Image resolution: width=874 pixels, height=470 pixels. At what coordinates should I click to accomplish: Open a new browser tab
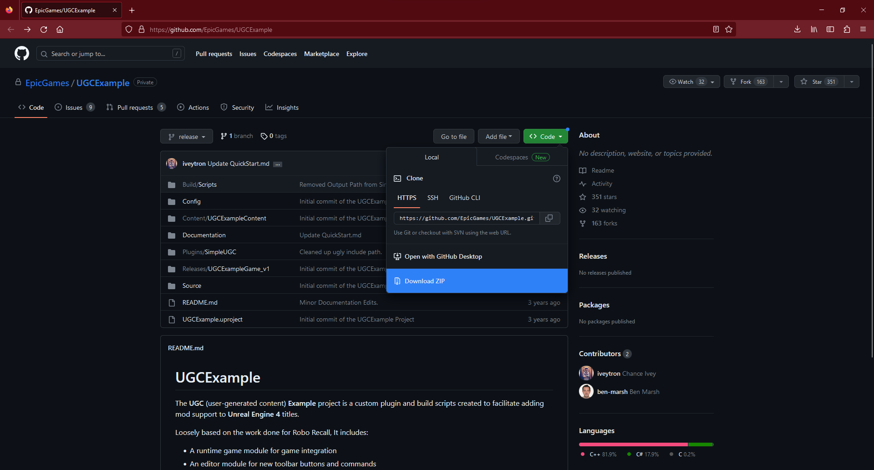point(132,10)
